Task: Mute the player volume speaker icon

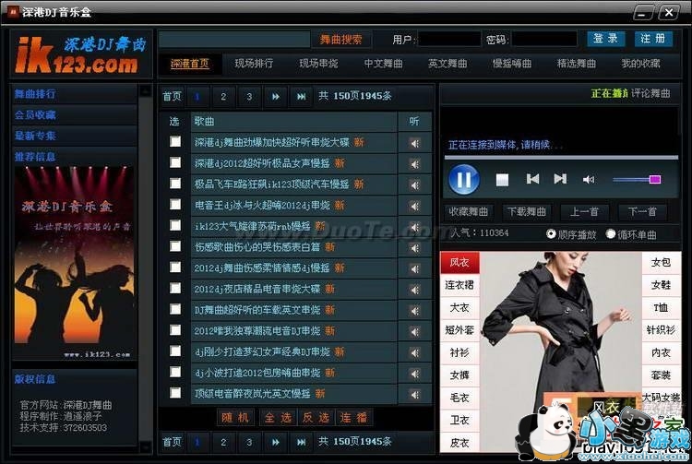Action: [589, 180]
